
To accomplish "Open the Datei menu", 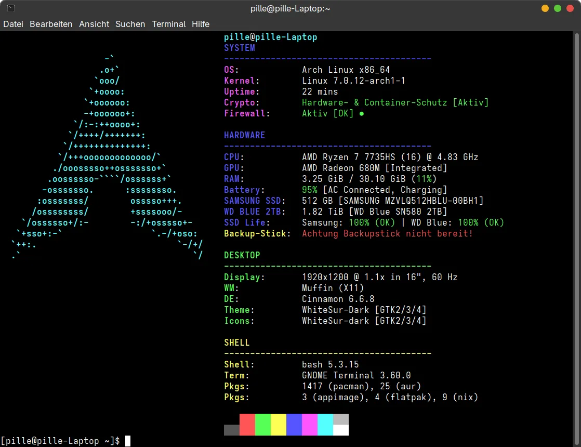I will click(x=13, y=24).
